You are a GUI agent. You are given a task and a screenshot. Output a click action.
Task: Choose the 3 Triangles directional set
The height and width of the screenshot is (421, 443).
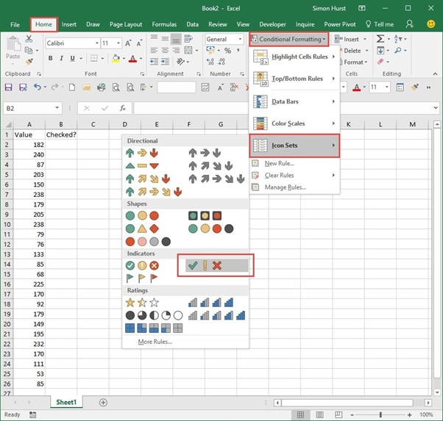[142, 166]
